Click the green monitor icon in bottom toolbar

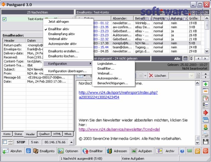point(190,151)
